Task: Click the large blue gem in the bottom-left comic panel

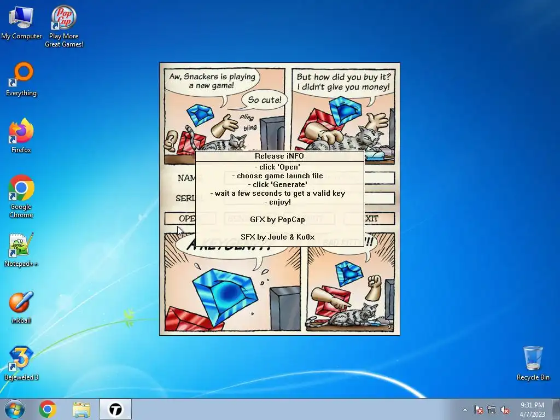Action: (225, 296)
